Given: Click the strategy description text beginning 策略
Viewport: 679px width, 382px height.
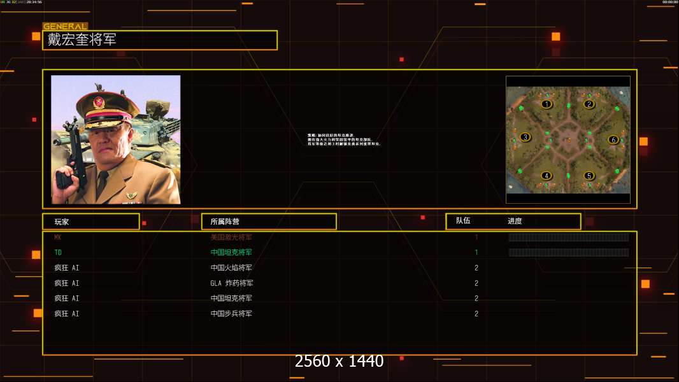Looking at the screenshot, I should [x=344, y=139].
